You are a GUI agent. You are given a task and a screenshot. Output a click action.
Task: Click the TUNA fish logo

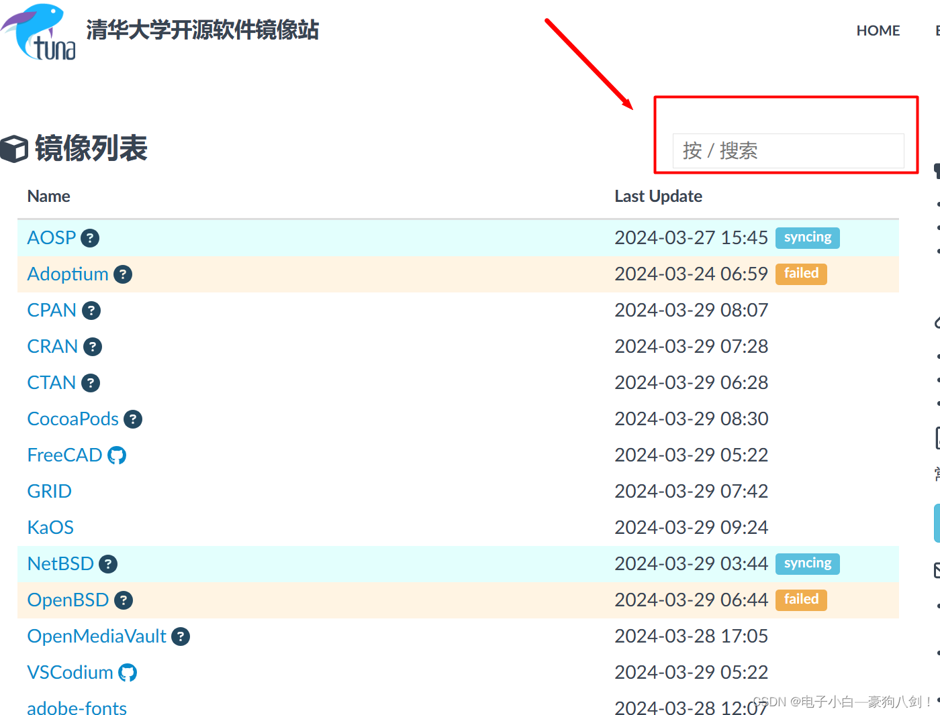[38, 32]
